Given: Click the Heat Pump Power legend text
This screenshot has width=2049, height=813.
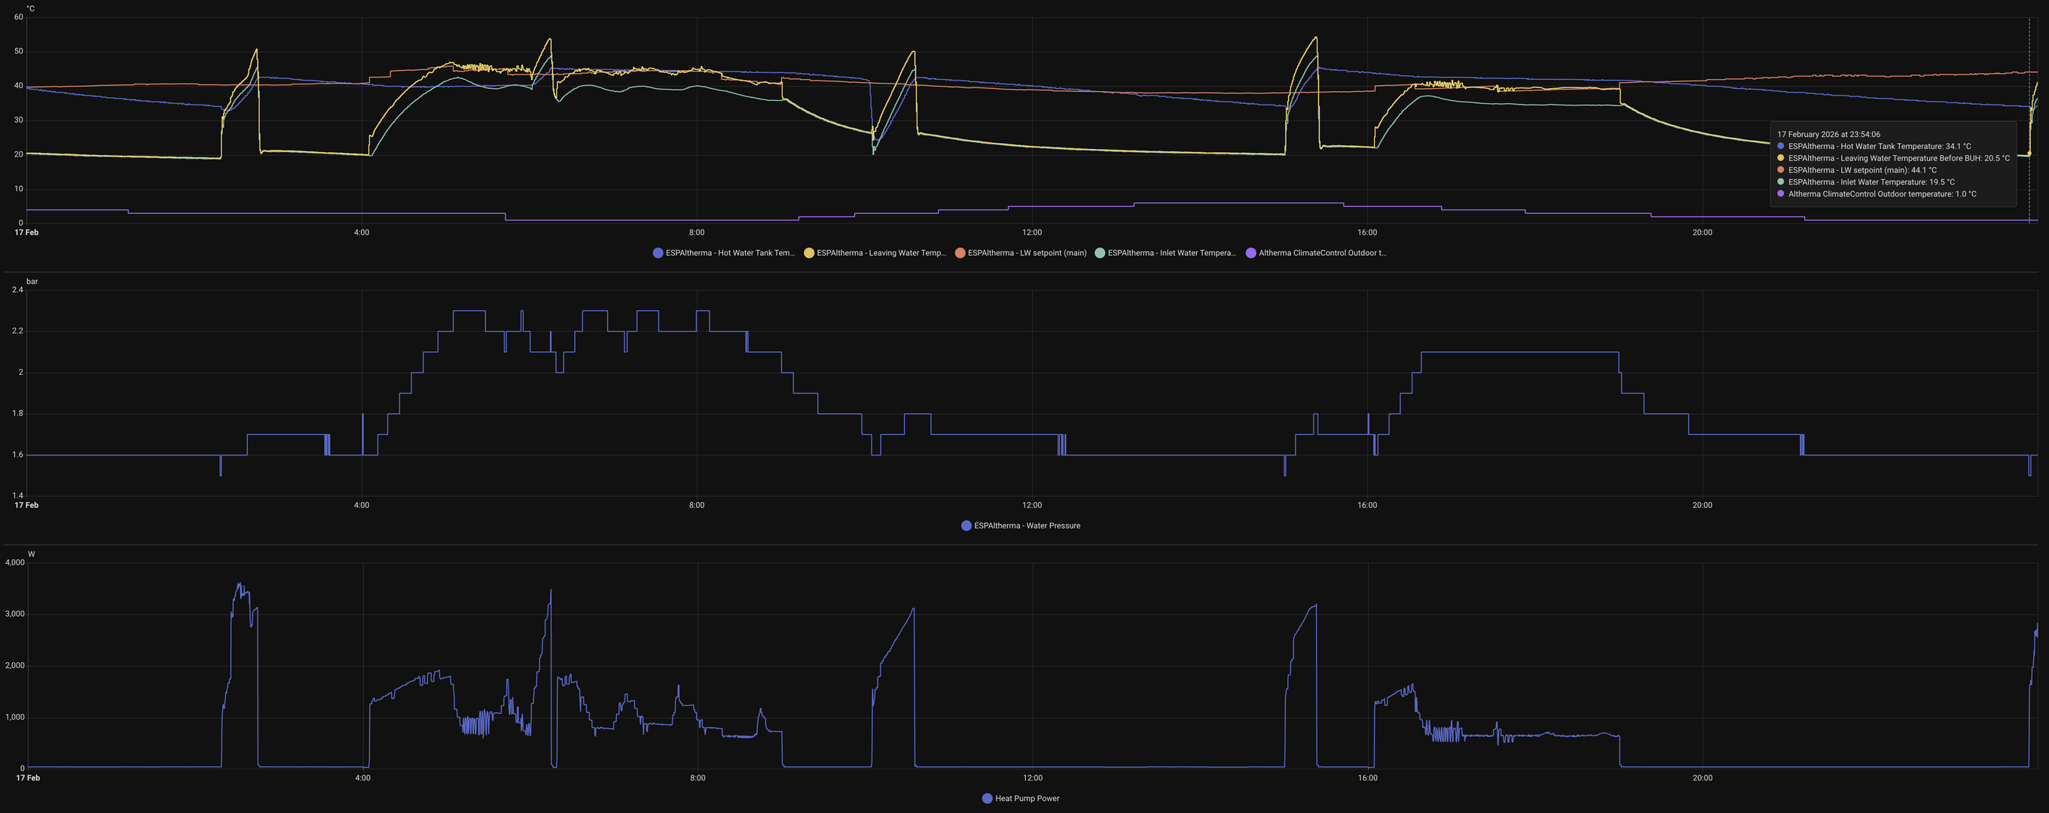Looking at the screenshot, I should coord(1027,798).
